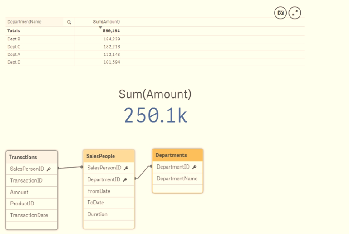Expand table to fullscreen view
Image resolution: width=349 pixels, height=234 pixels.
295,13
